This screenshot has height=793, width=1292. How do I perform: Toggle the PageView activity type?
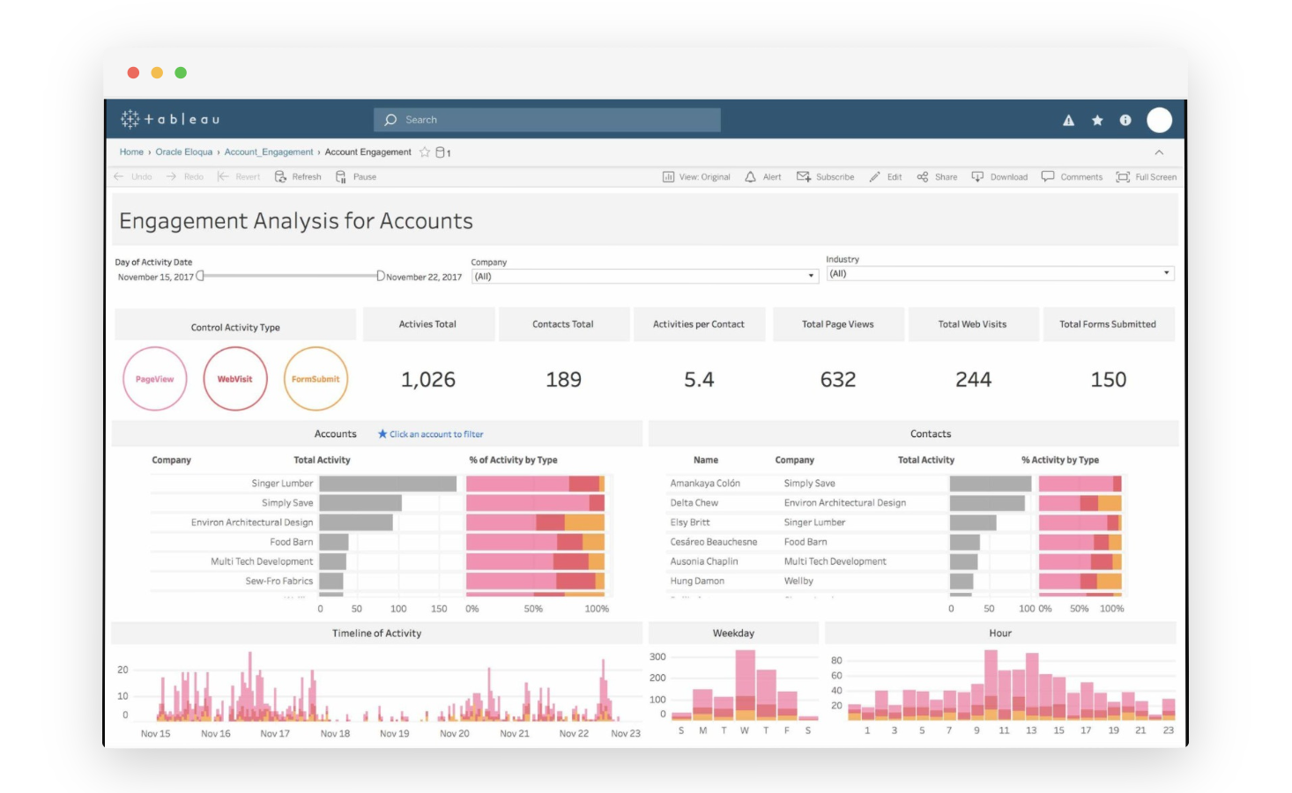[155, 379]
